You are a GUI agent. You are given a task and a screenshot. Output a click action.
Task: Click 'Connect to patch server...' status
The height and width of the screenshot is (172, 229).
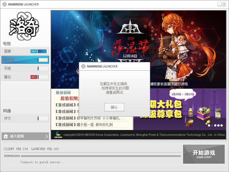[43, 162]
